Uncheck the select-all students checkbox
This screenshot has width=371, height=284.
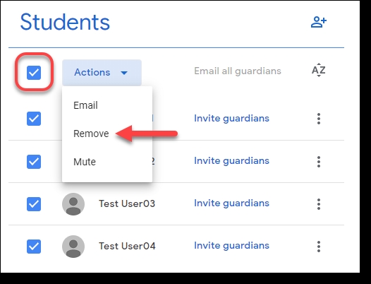[x=34, y=73]
